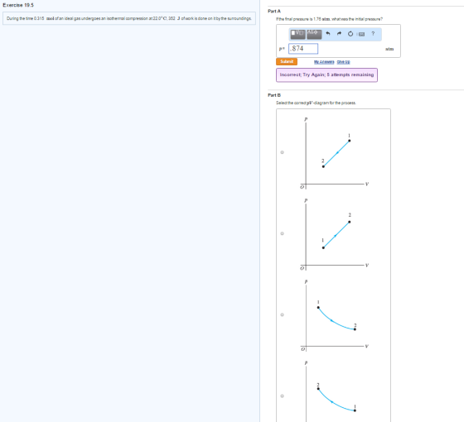Click the 'Incorrect; Try Again' feedback message

click(326, 75)
